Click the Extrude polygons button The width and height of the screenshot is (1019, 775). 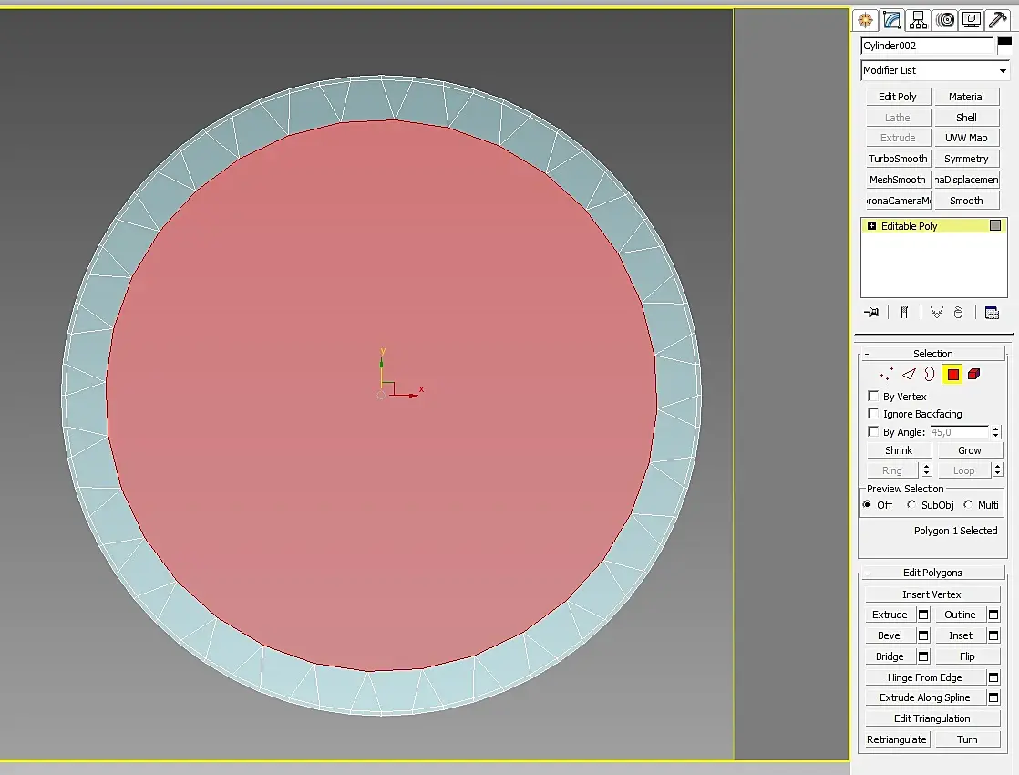(890, 615)
